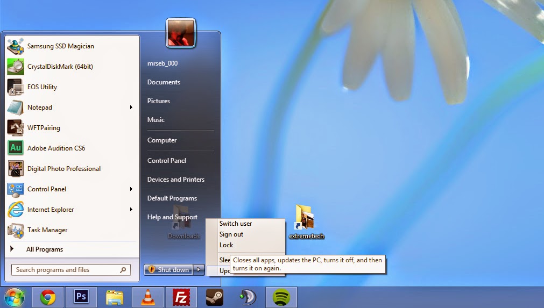Open Google Chrome from the taskbar
544x308 pixels.
click(48, 297)
